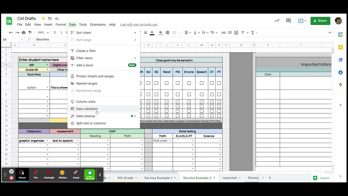Open the Extensions menu
The width and height of the screenshot is (348, 196).
tap(98, 24)
